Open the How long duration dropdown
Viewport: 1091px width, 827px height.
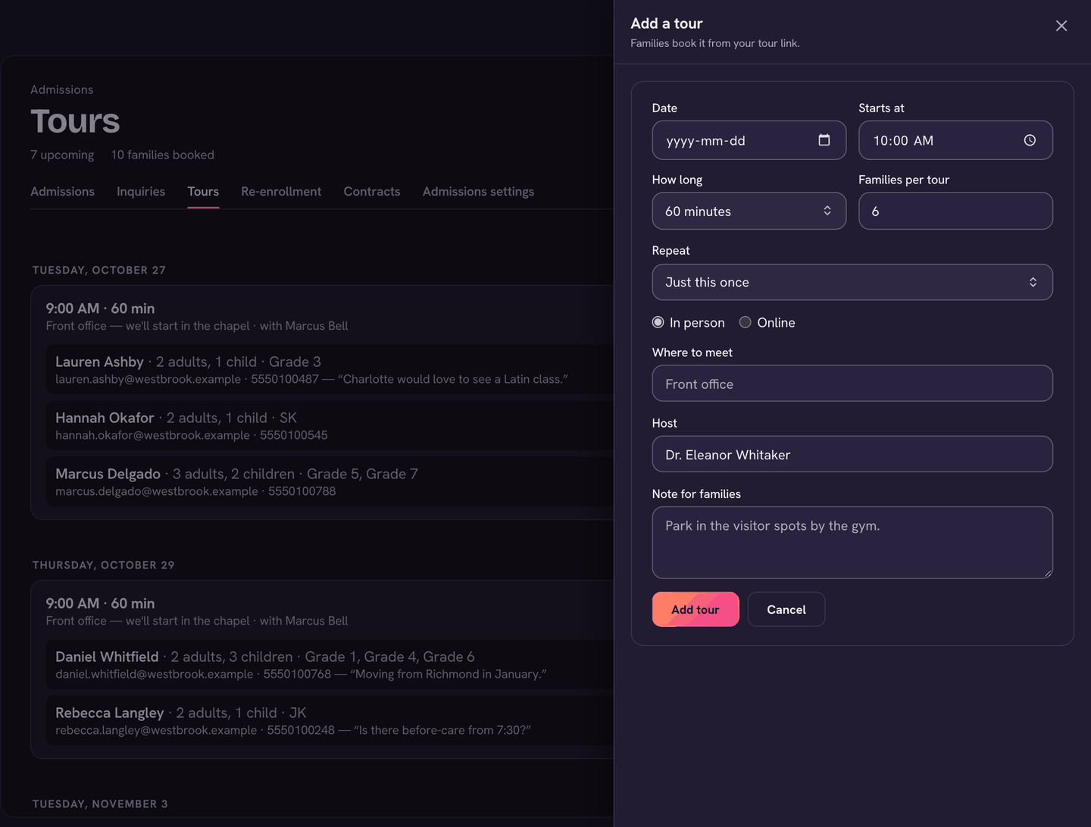click(x=749, y=211)
